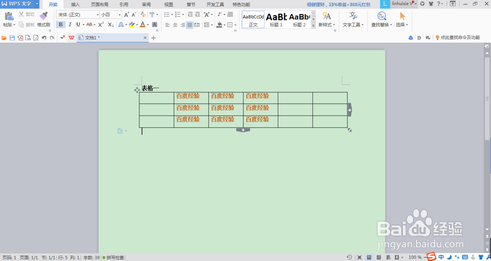Viewport: 491px width, 261px height.
Task: Apply the font color red A
Action: 142,25
